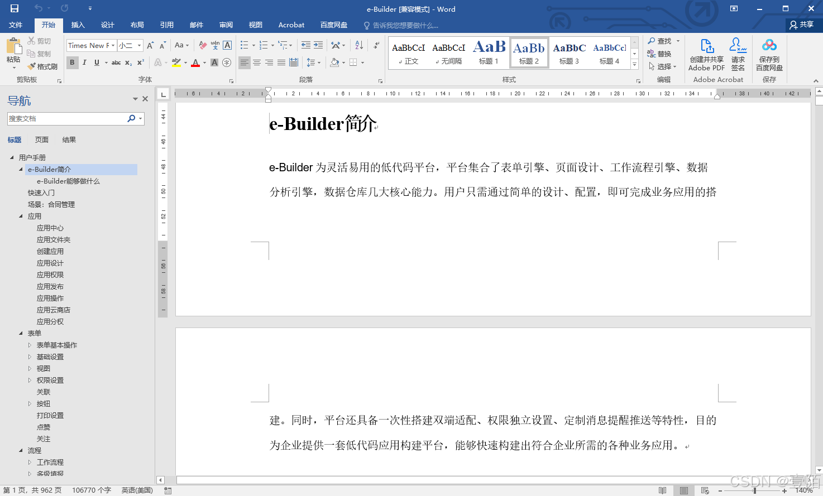Center-align the paragraph

pos(257,62)
